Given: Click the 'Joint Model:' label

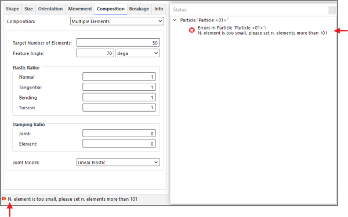Looking at the screenshot, I should pyautogui.click(x=26, y=163).
